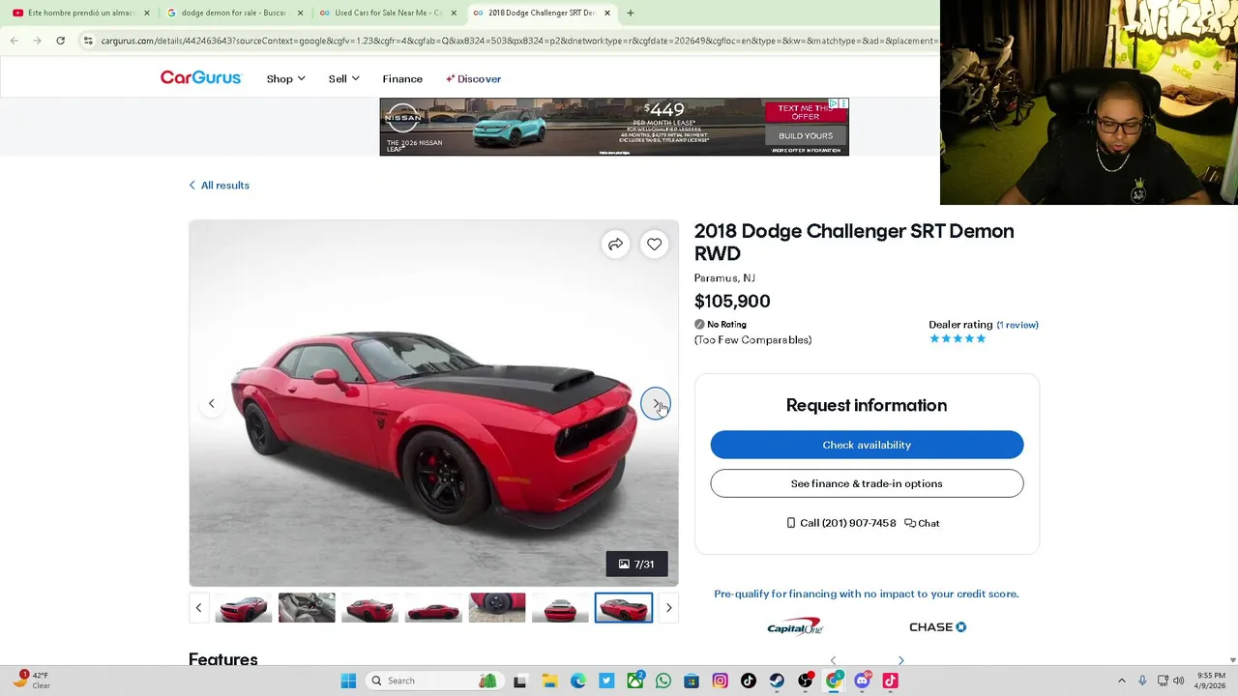The width and height of the screenshot is (1238, 696).
Task: Open the clock showing 9:55 PM
Action: click(x=1211, y=681)
